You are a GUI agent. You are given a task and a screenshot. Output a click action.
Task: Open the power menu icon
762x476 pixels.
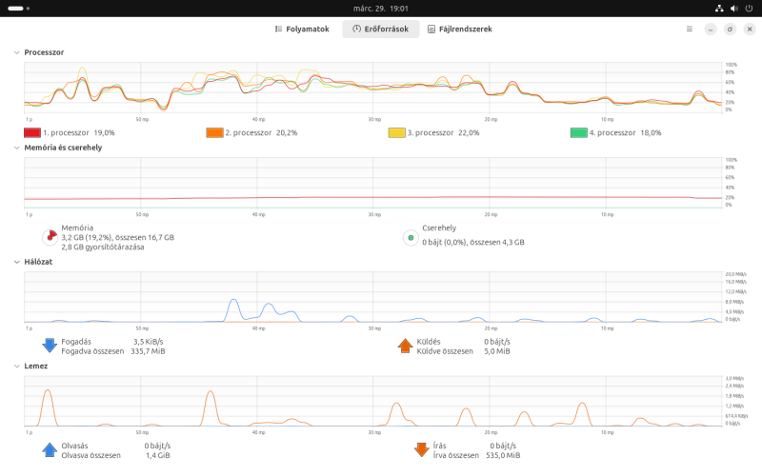point(749,9)
